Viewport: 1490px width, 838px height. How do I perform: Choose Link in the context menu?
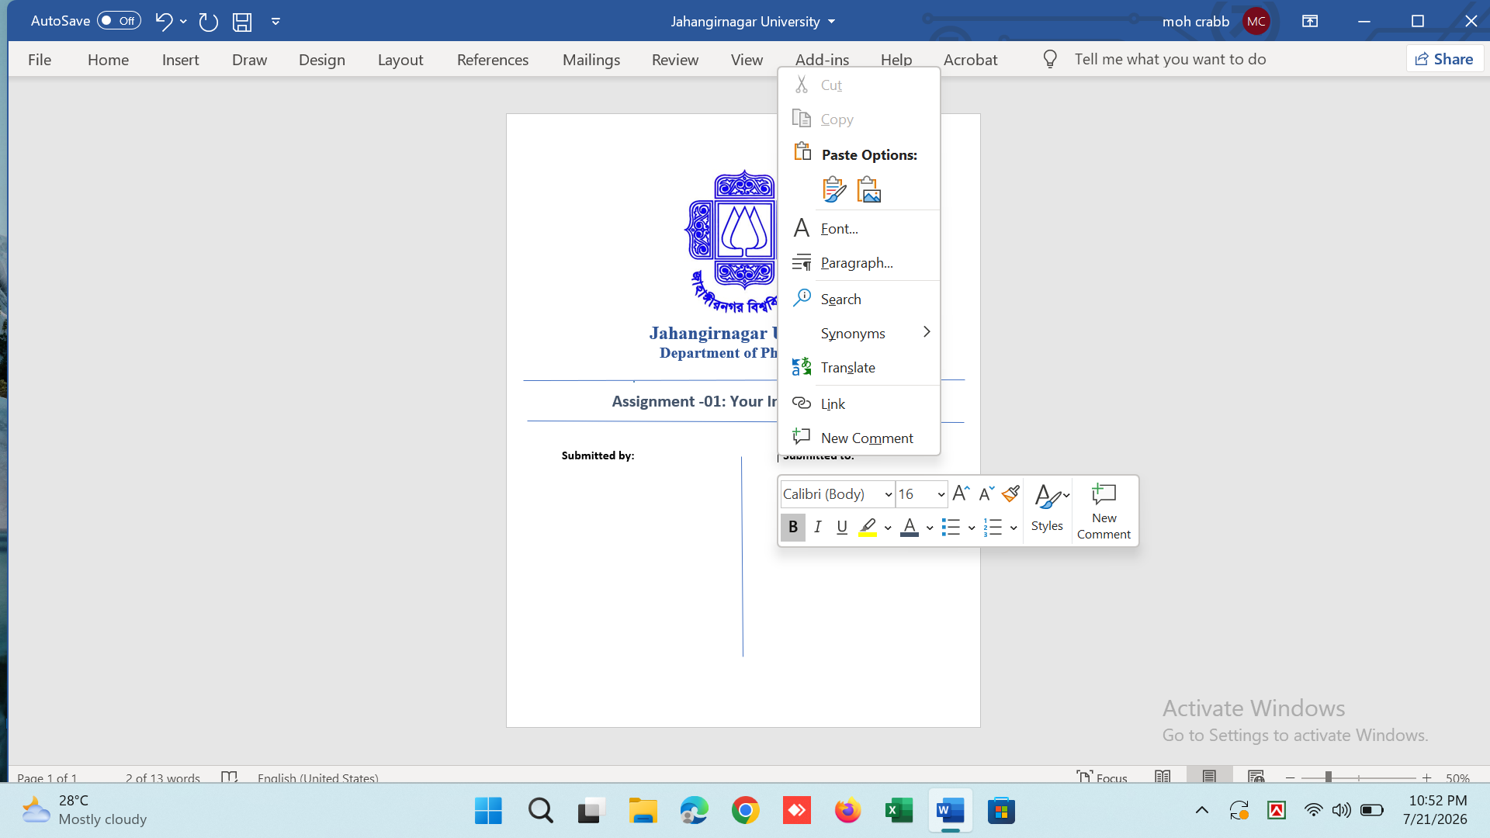tap(859, 403)
